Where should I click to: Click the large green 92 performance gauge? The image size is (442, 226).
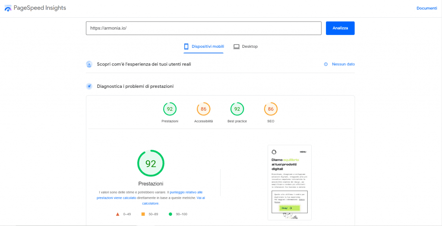151,163
